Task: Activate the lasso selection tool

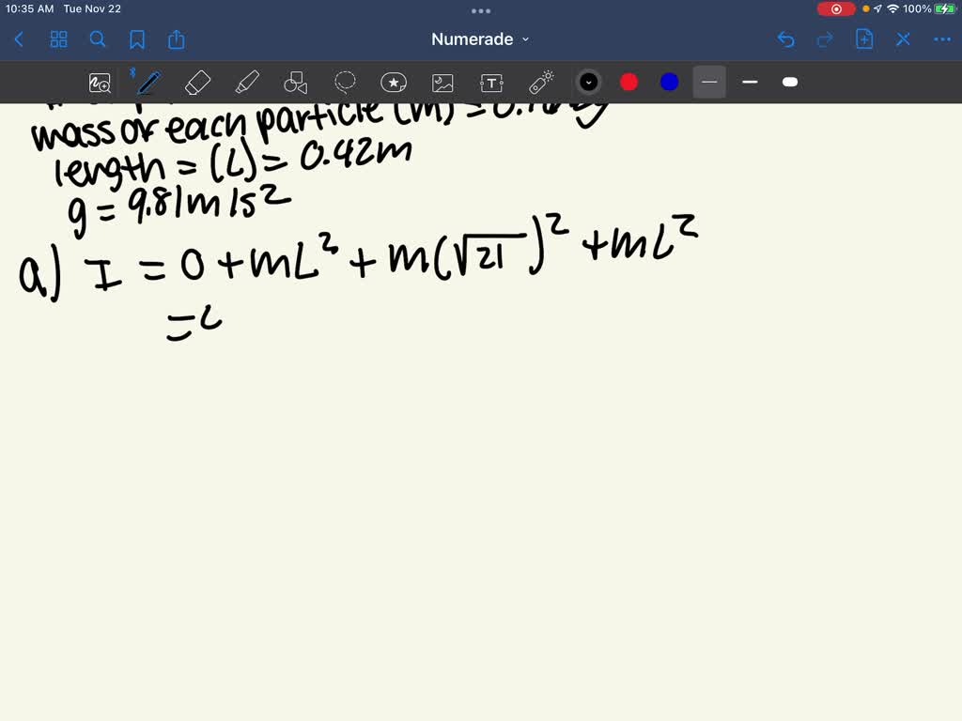Action: [345, 82]
